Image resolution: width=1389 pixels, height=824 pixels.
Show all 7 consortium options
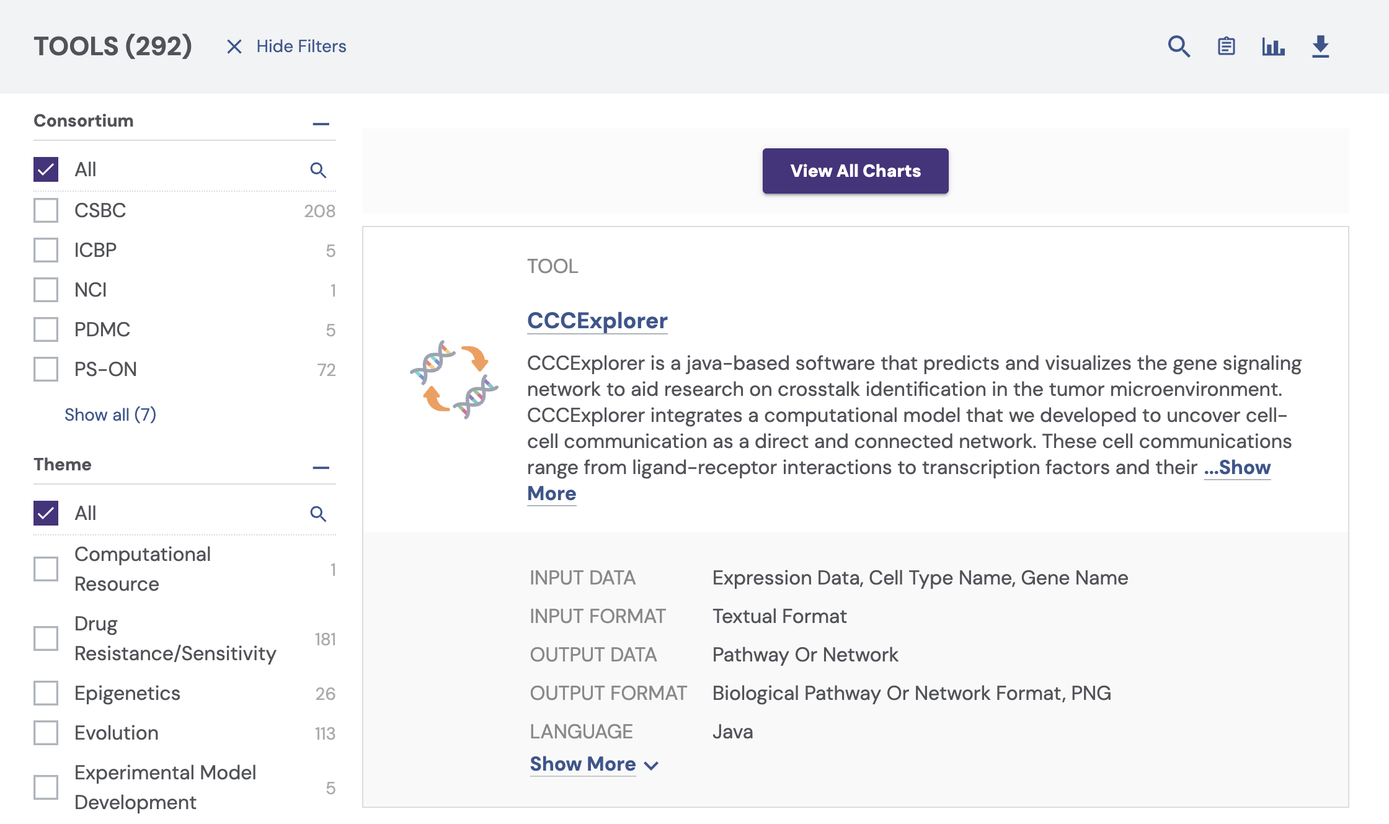click(x=110, y=414)
